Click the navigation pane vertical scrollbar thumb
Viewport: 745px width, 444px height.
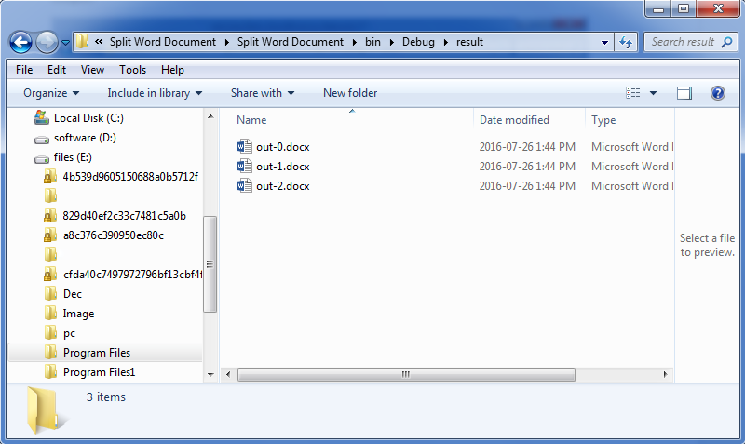(210, 264)
